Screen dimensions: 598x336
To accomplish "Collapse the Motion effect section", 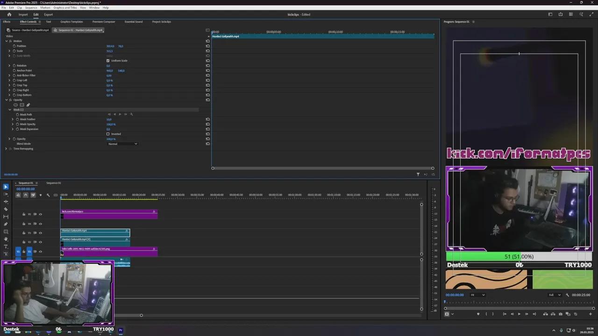I will (7, 41).
